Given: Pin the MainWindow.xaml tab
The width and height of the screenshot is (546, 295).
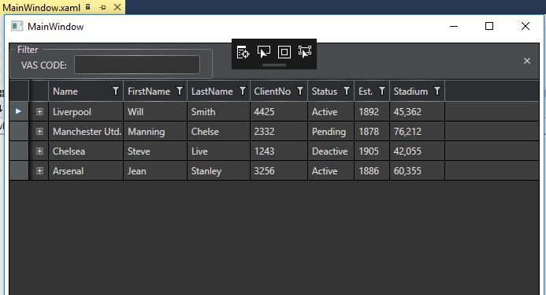Looking at the screenshot, I should click(x=102, y=7).
